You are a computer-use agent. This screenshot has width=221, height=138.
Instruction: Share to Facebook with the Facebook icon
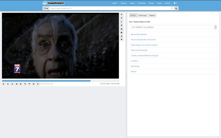122,33
